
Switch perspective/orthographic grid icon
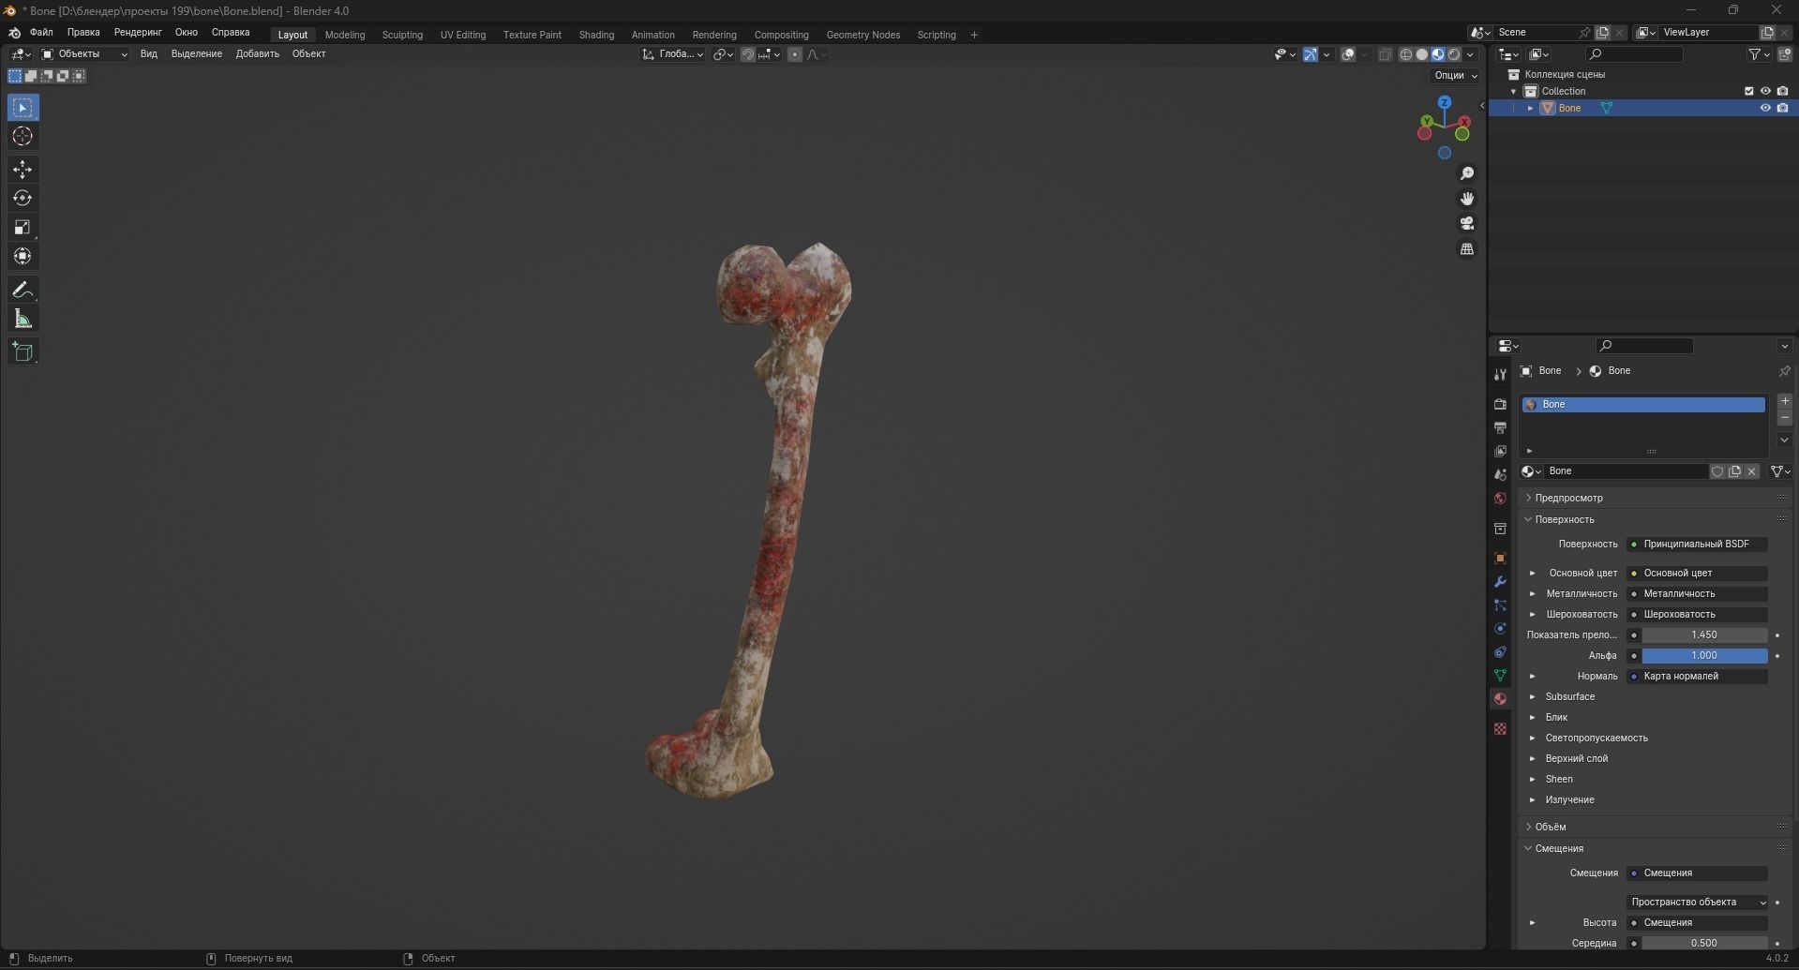point(1467,248)
